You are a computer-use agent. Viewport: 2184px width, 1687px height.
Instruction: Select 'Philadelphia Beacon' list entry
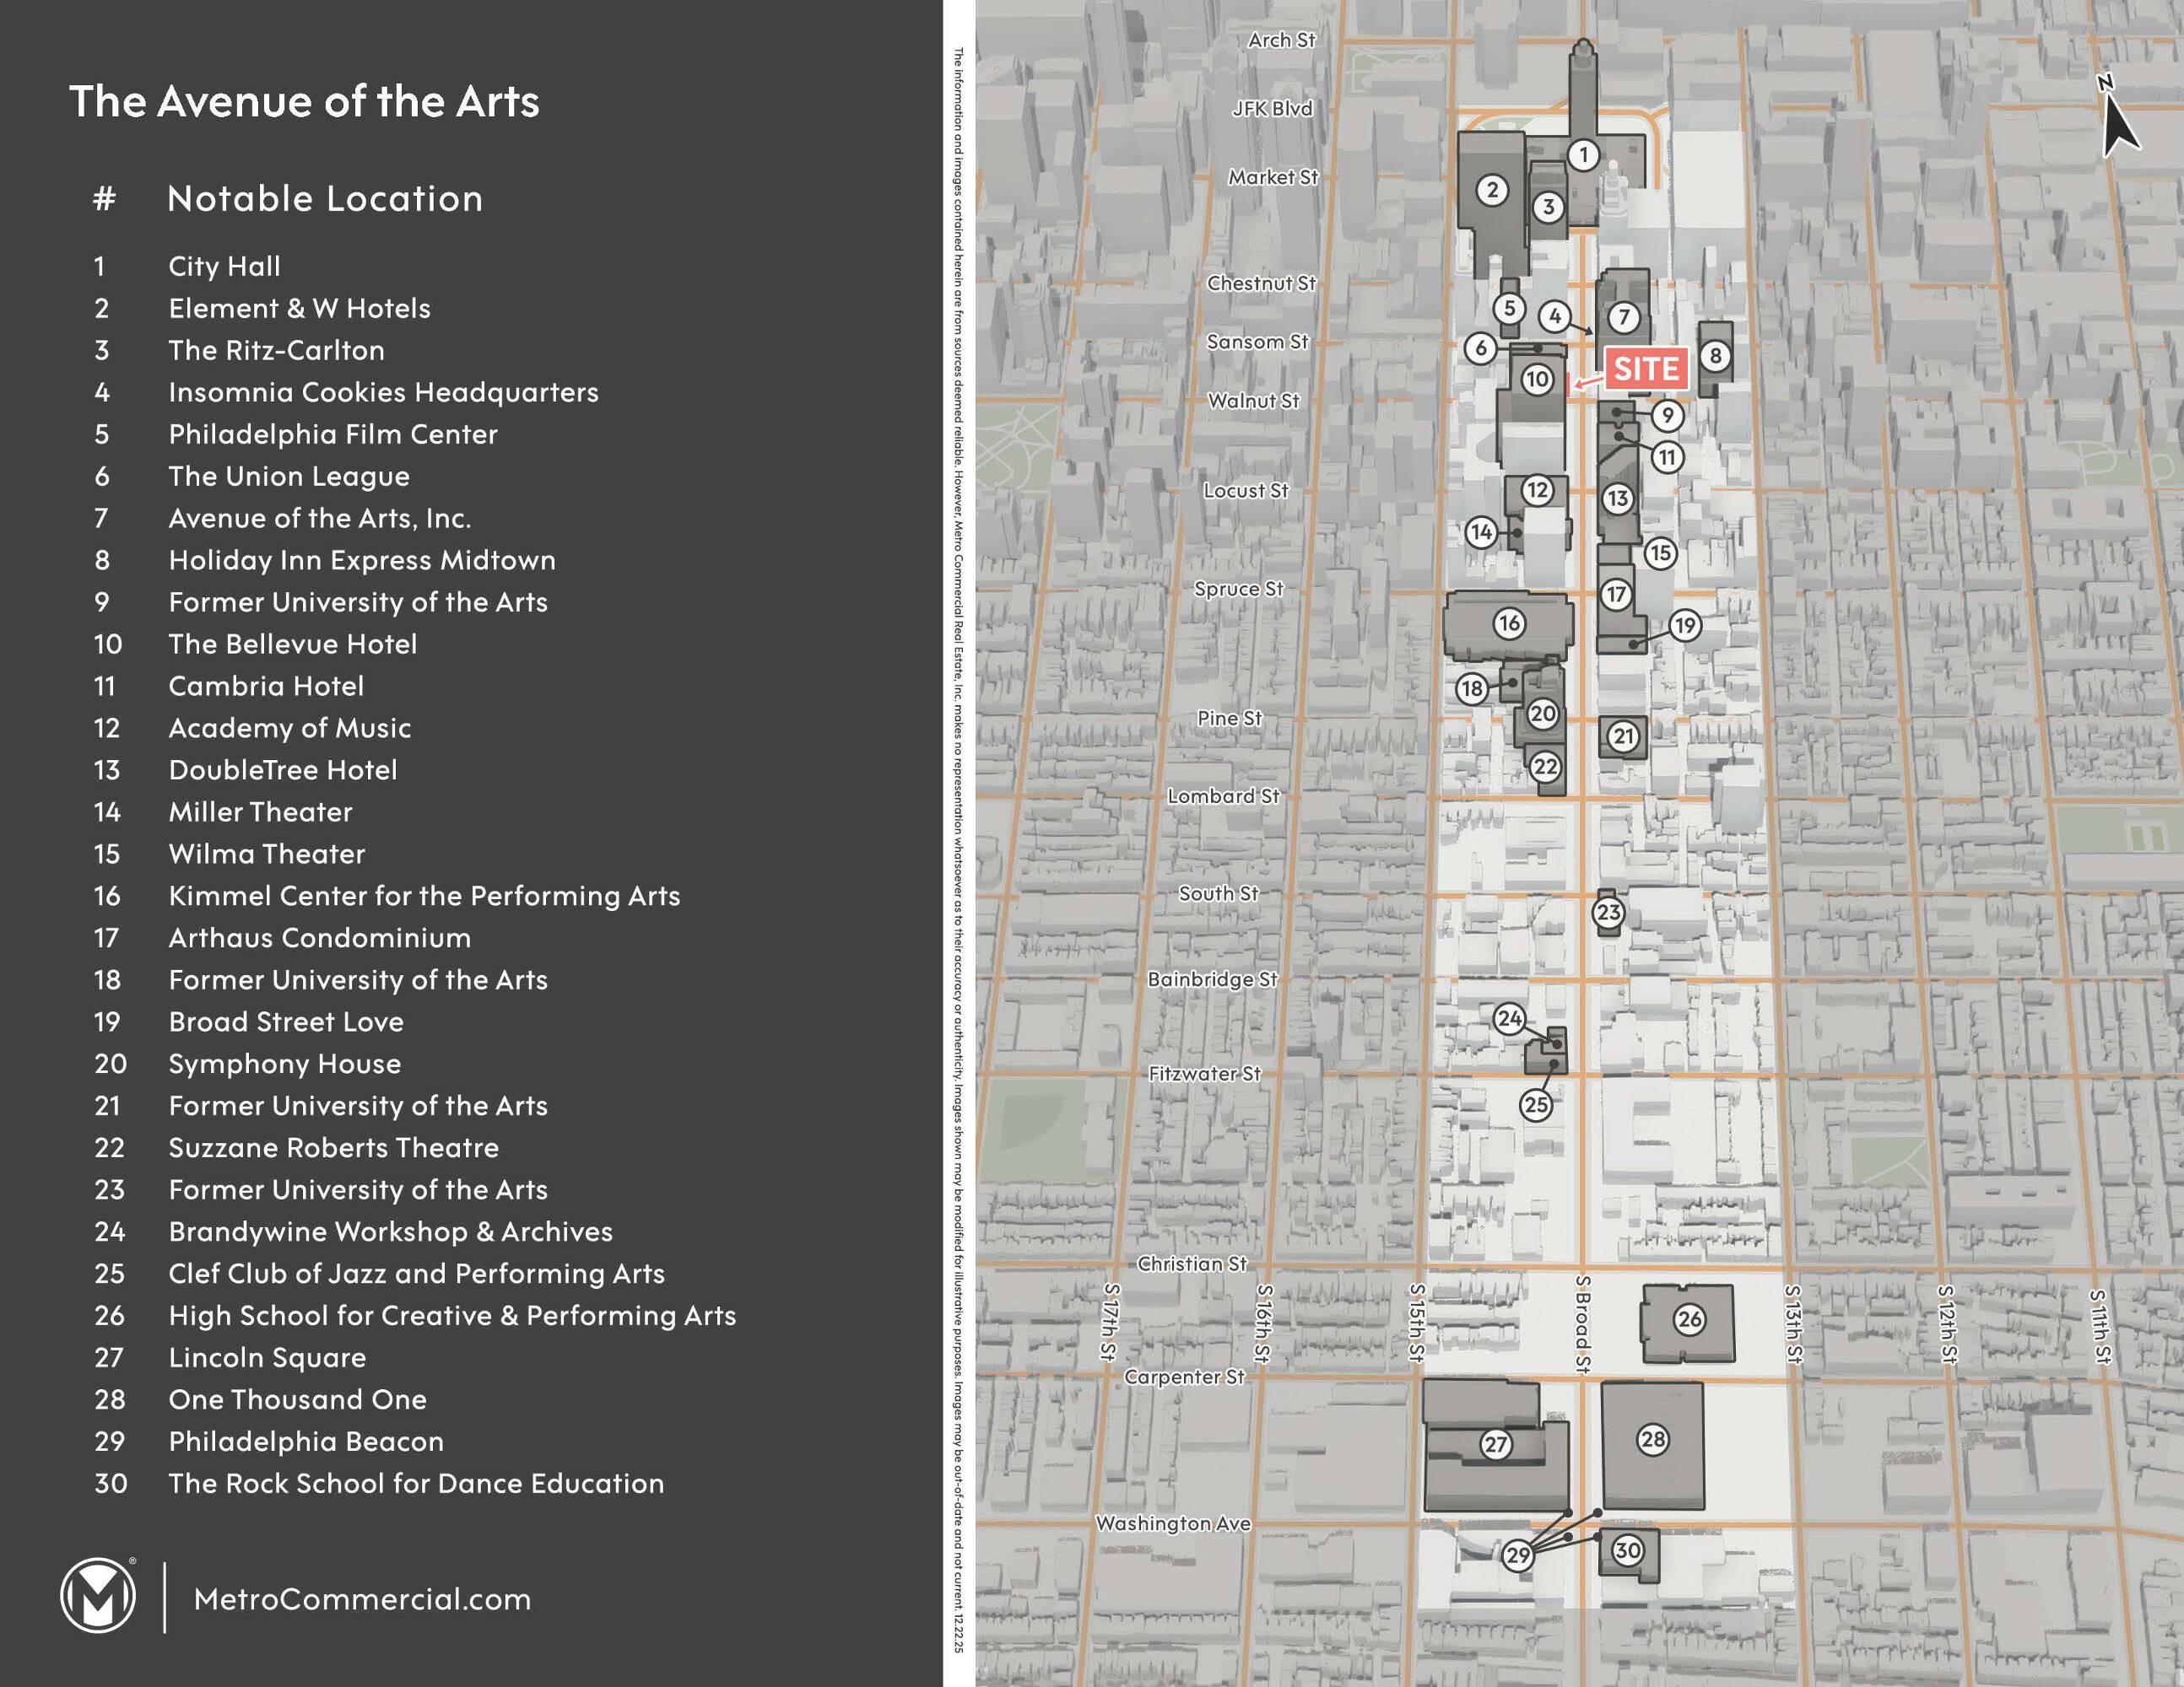(x=306, y=1442)
